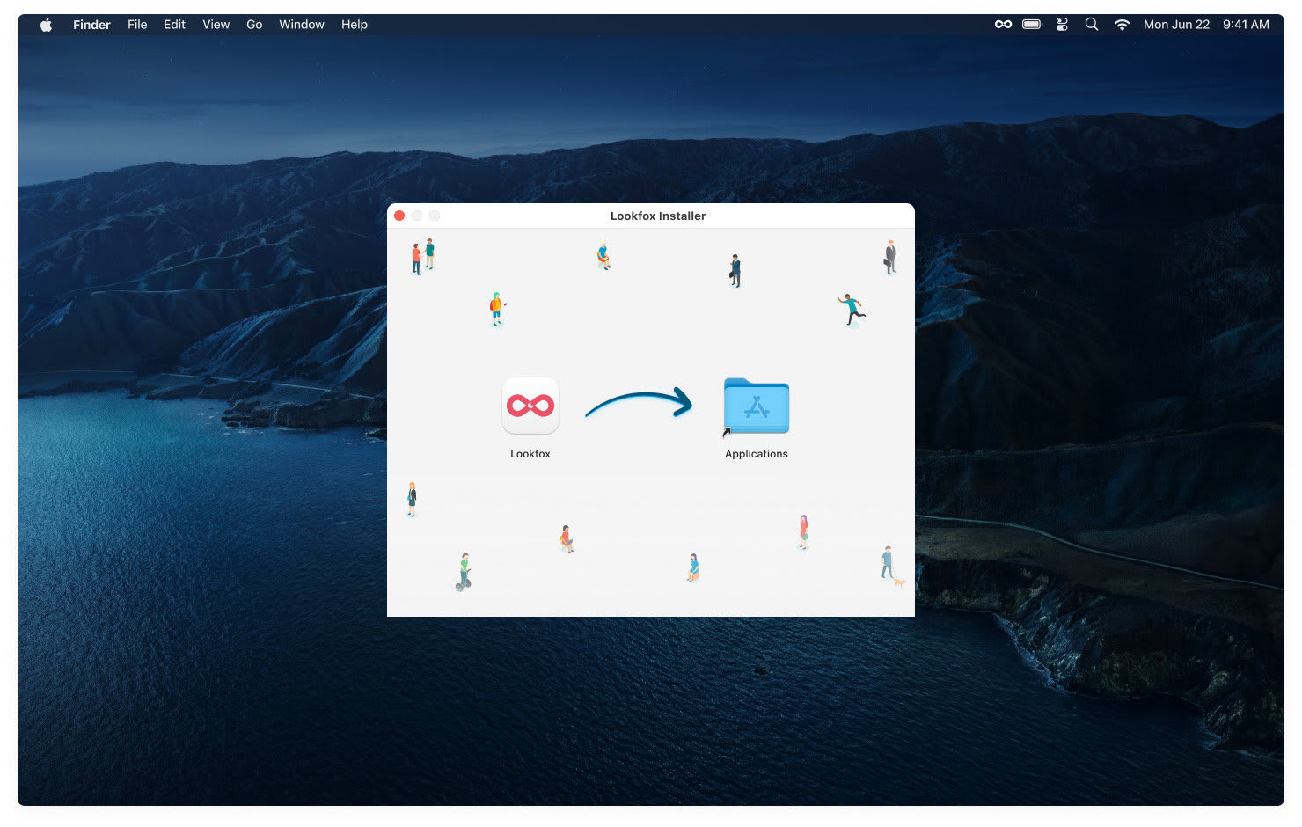
Task: Open the Wi-Fi status menu
Action: pos(1122,25)
